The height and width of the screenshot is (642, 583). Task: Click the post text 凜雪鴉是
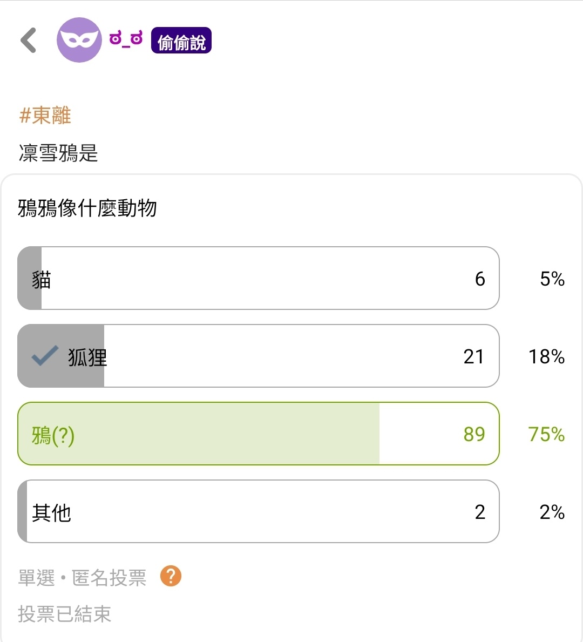[58, 153]
